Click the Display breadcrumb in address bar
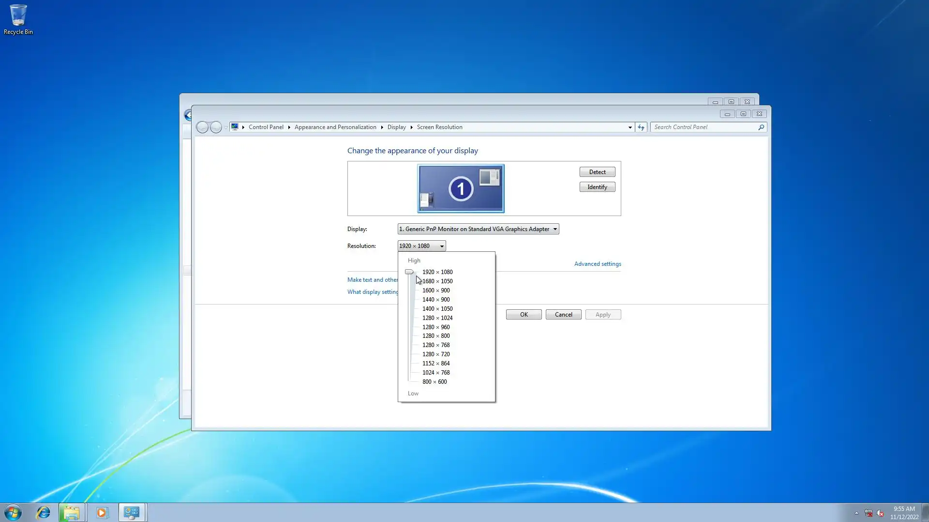Viewport: 929px width, 522px height. [396, 127]
